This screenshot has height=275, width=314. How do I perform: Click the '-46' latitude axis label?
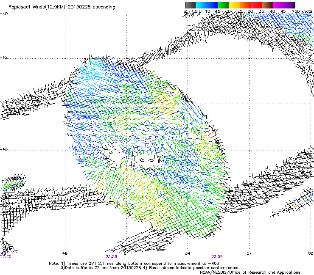click(4, 150)
